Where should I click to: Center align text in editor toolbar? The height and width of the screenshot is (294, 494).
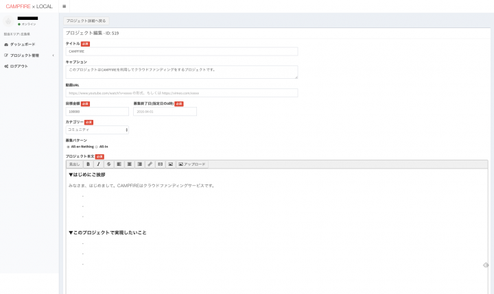pyautogui.click(x=129, y=164)
